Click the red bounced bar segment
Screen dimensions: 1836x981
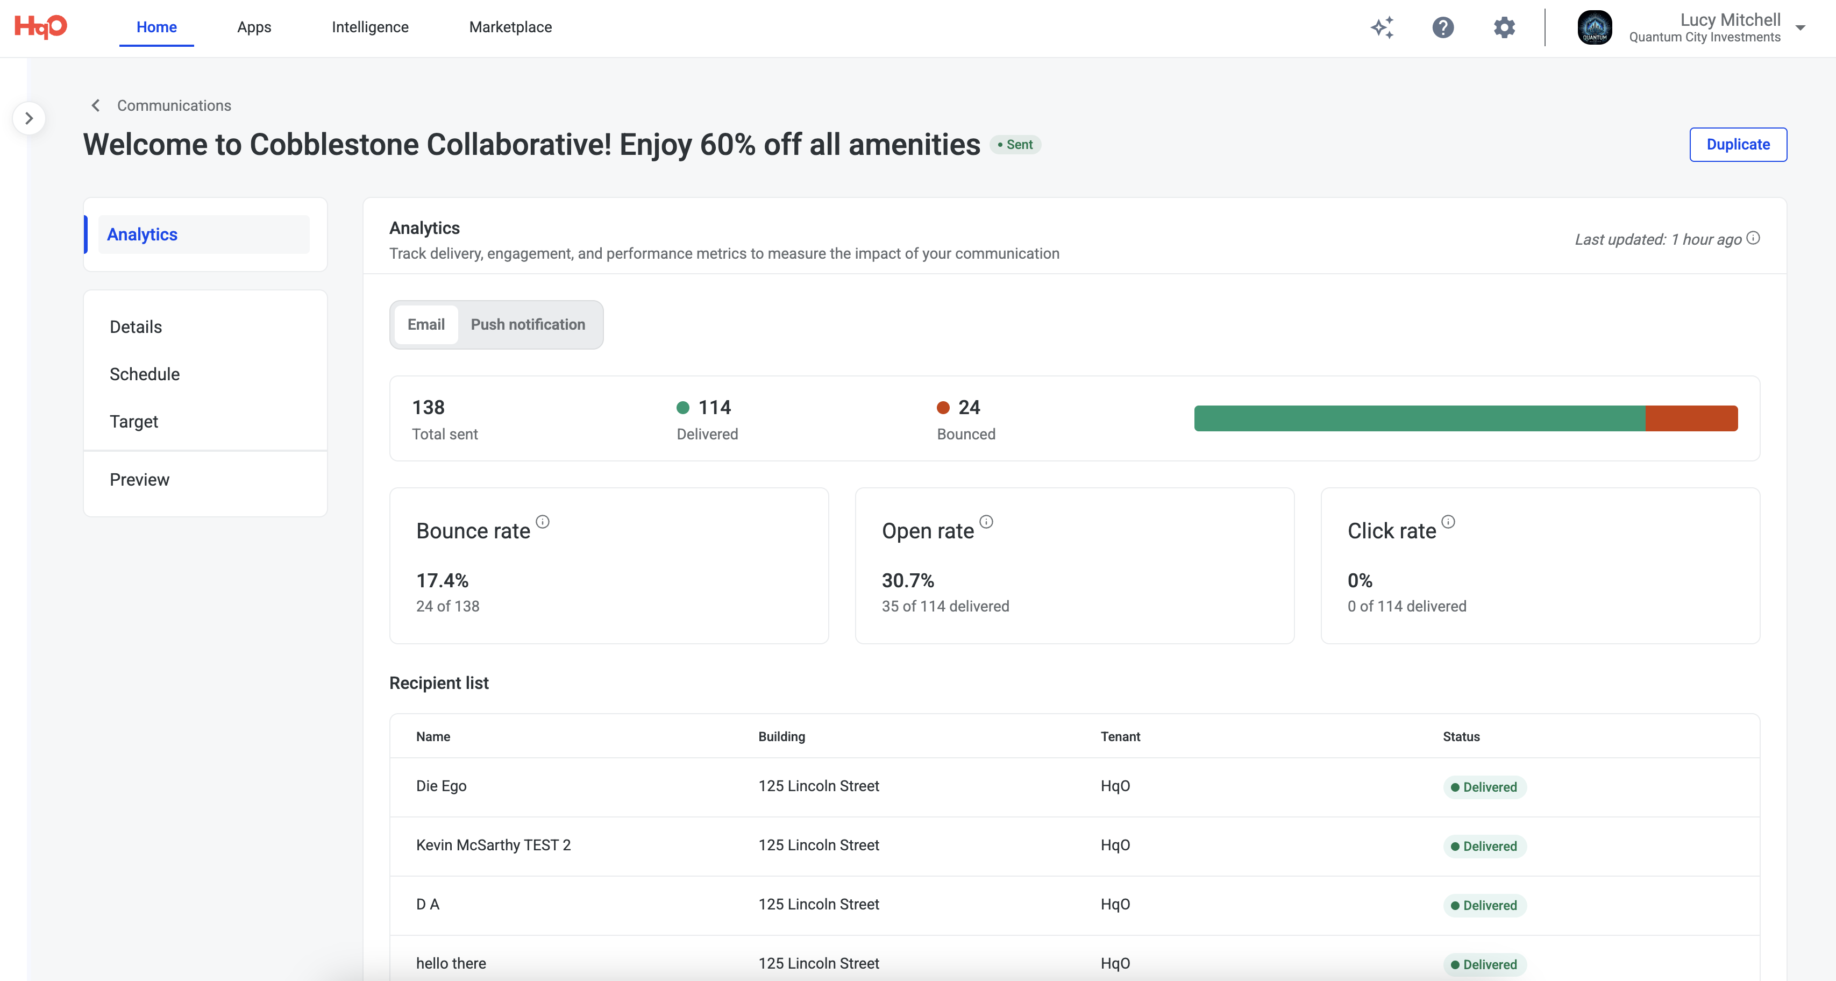(1691, 418)
